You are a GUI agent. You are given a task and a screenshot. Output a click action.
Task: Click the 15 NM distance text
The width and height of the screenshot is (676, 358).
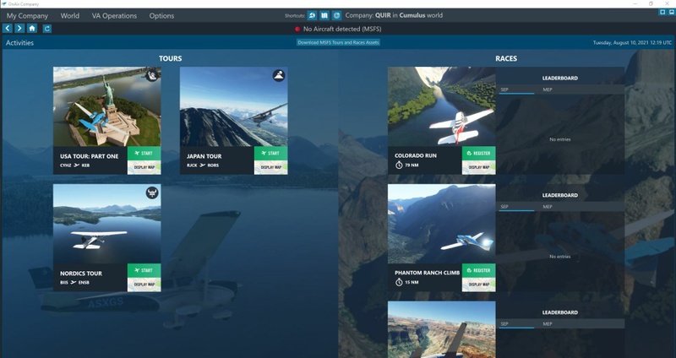(x=412, y=283)
